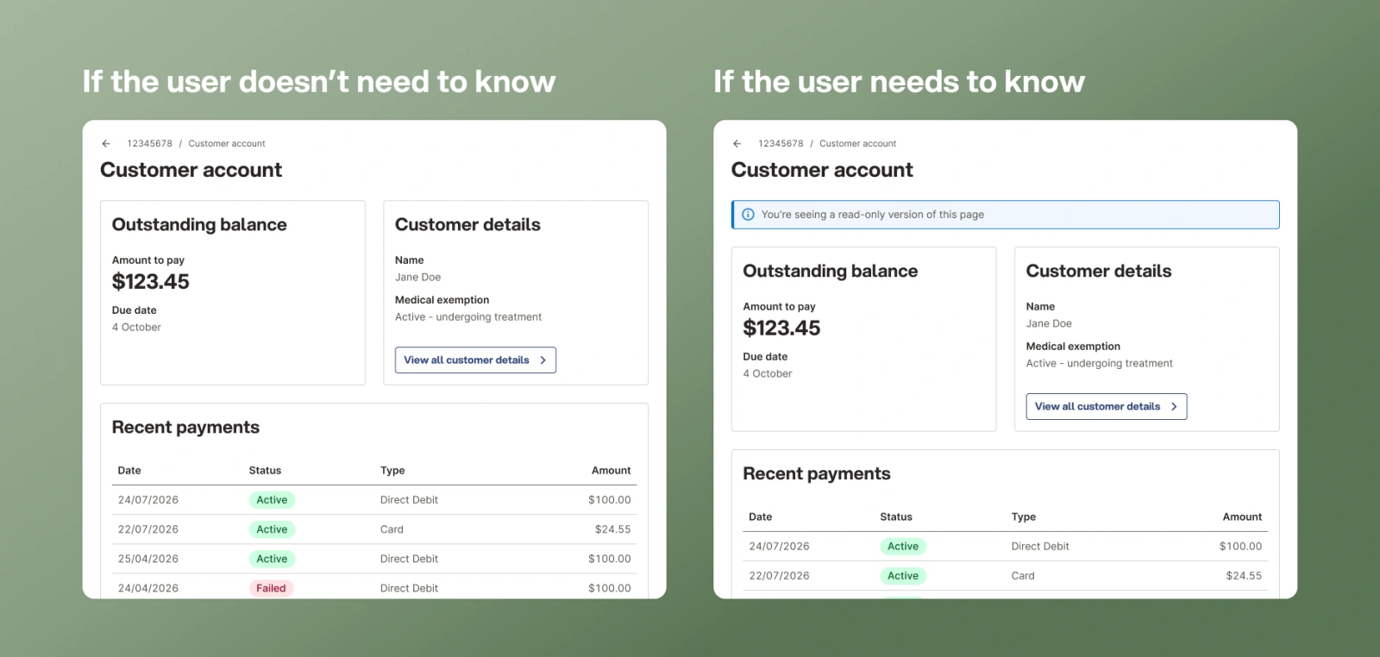Viewport: 1380px width, 657px height.
Task: Click 'Direct Debit' on the right 24/07/2026 row
Action: tap(1040, 547)
